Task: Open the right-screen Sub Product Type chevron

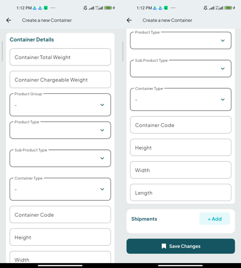Action: 223,68
